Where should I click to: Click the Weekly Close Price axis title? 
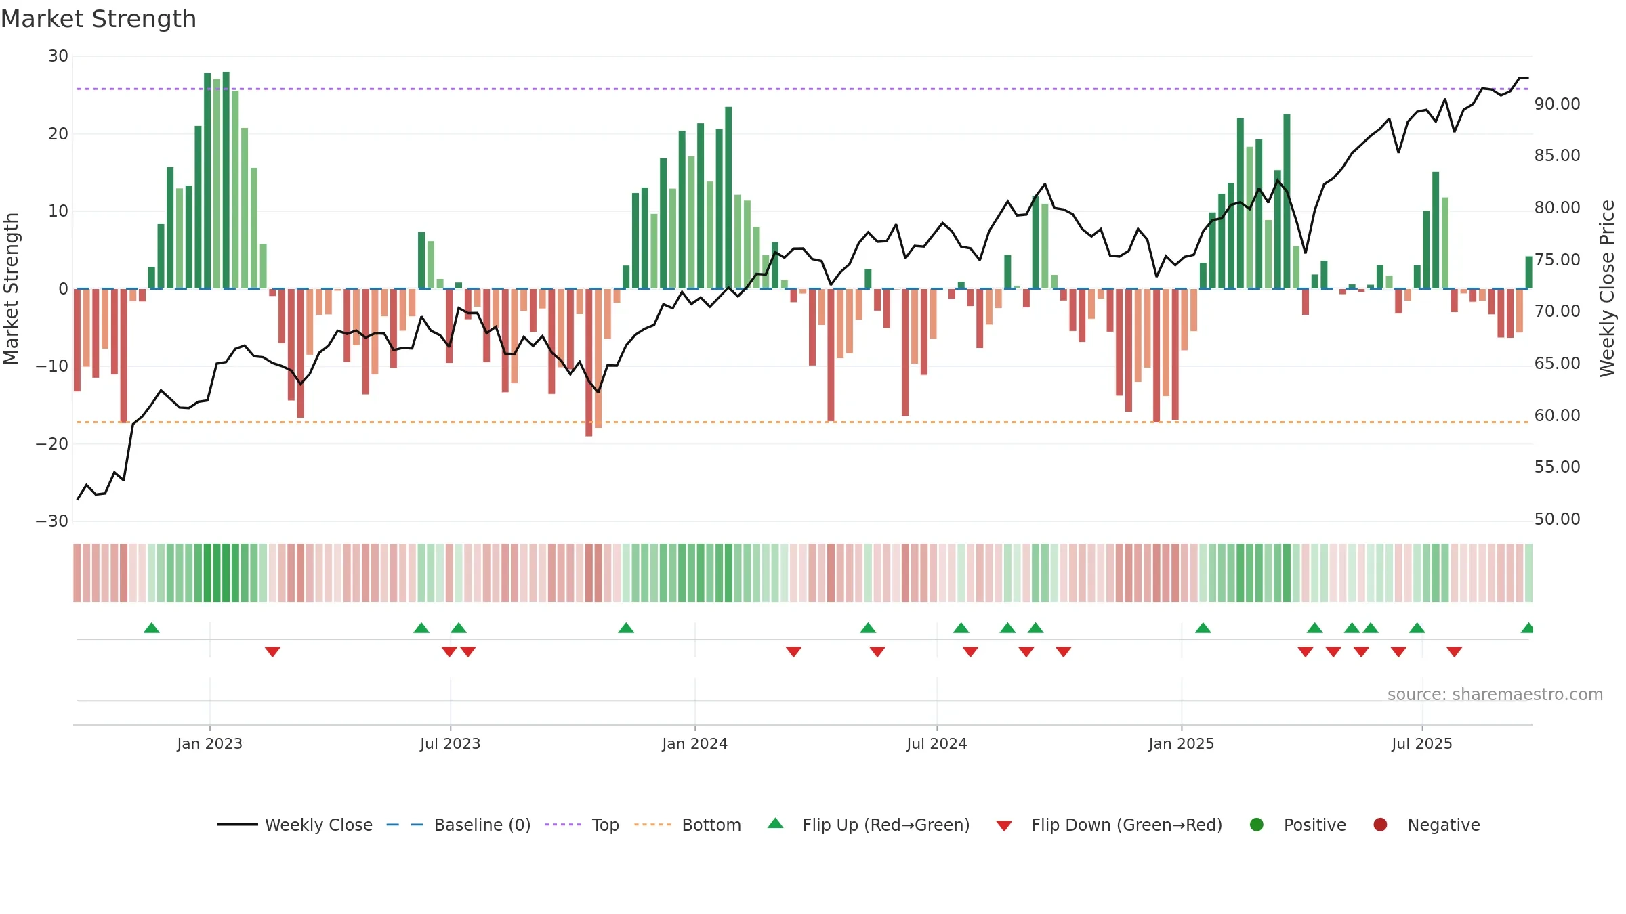[x=1607, y=289]
